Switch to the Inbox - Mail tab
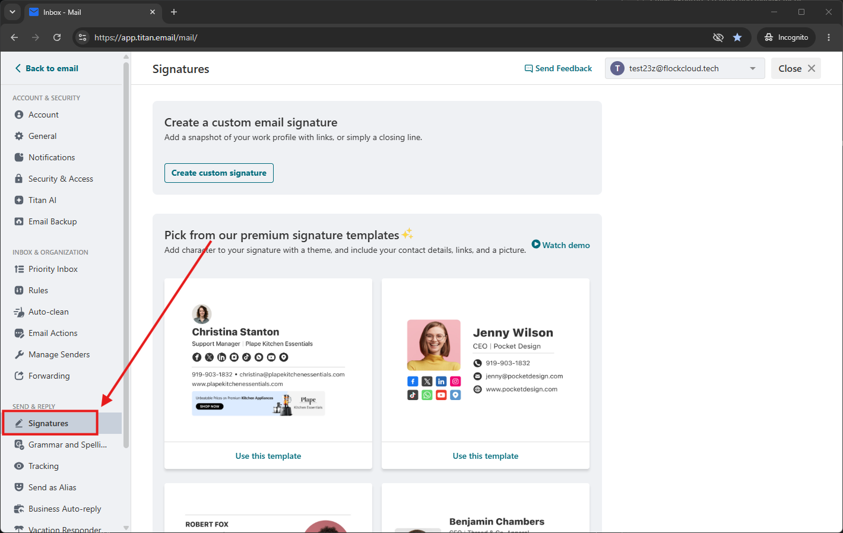The width and height of the screenshot is (843, 533). click(92, 12)
